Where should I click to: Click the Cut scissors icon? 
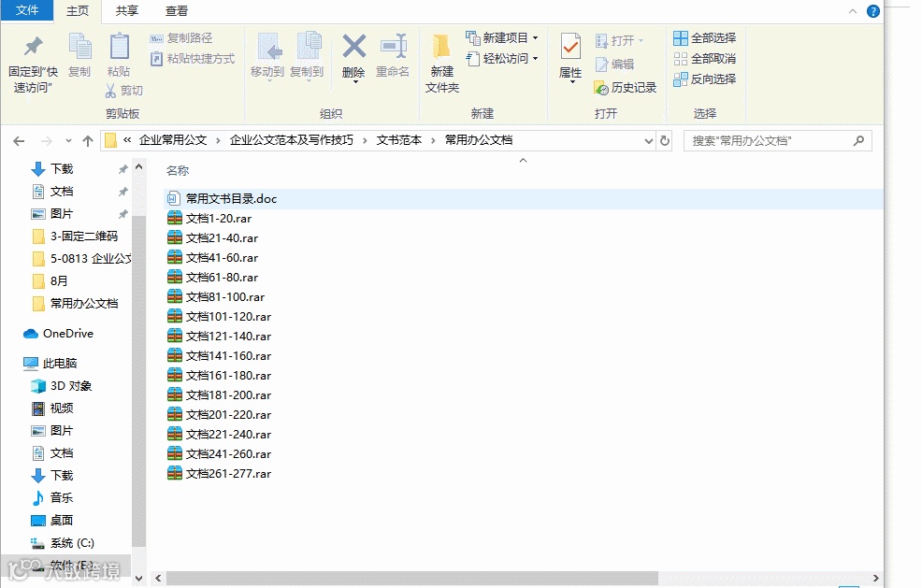point(110,90)
